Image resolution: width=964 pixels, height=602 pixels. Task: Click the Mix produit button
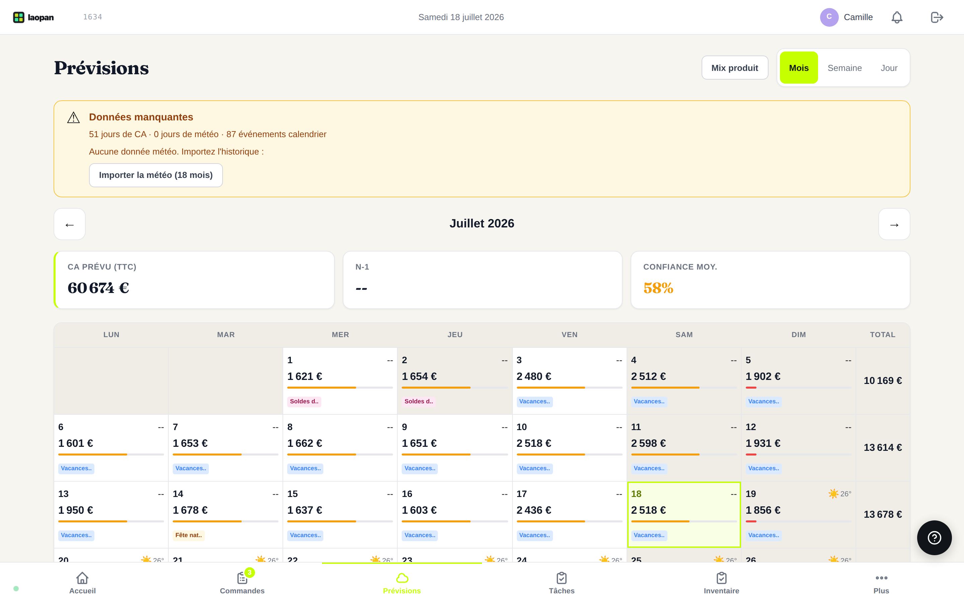(735, 68)
